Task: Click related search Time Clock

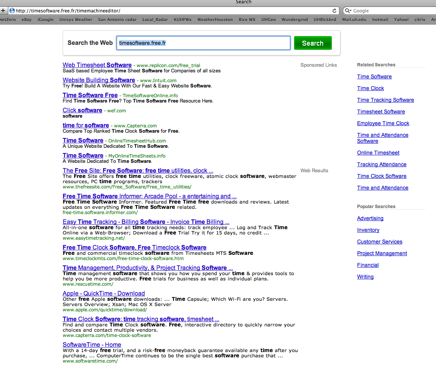Action: [x=370, y=88]
